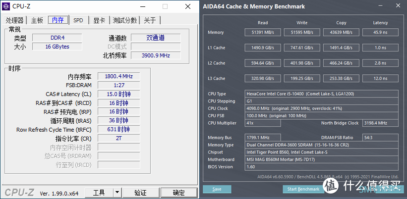This screenshot has height=199, width=407.
Task: Click L2 Cache Latency 2.8 ns cell
Action: pos(380,63)
